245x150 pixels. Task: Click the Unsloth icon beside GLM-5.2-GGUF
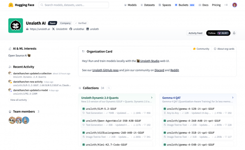click(84, 109)
